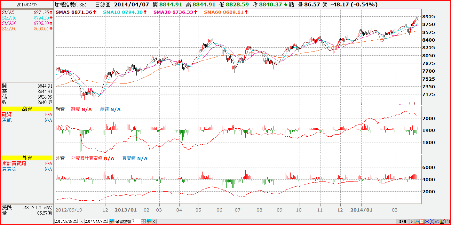Click the shrink chart inward-arrows icon
Screen dimensions: 451x225
(427, 221)
